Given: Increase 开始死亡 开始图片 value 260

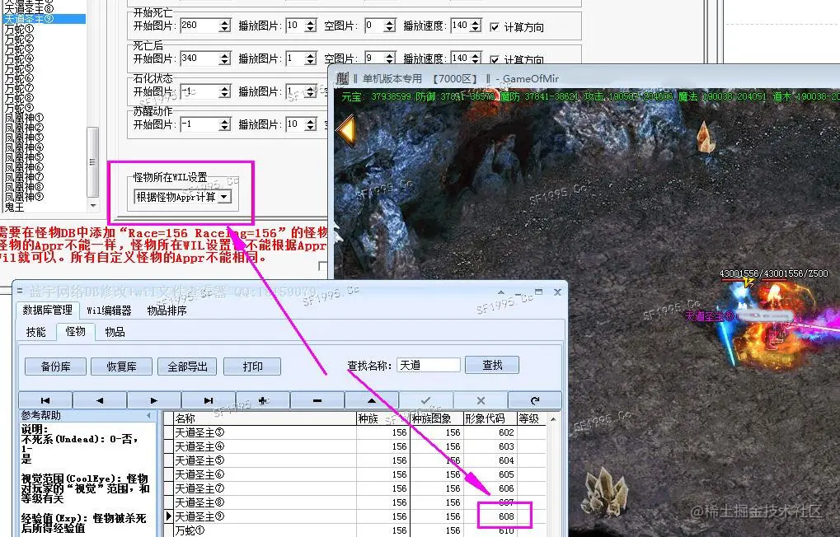Looking at the screenshot, I should pos(224,22).
